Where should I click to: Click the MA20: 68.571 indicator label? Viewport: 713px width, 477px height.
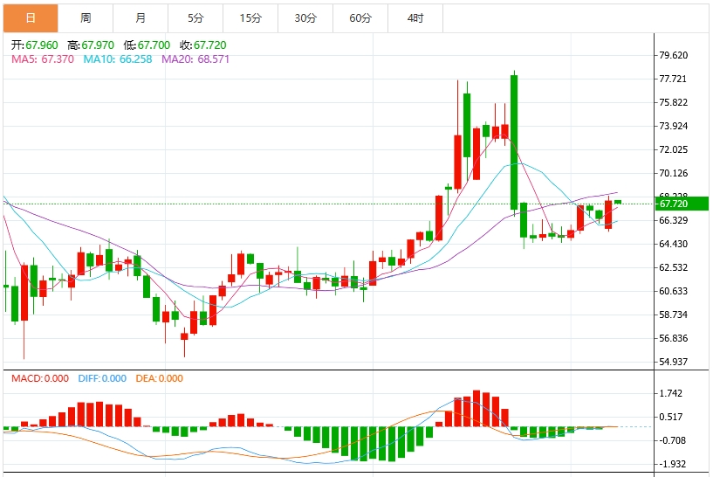coord(195,59)
